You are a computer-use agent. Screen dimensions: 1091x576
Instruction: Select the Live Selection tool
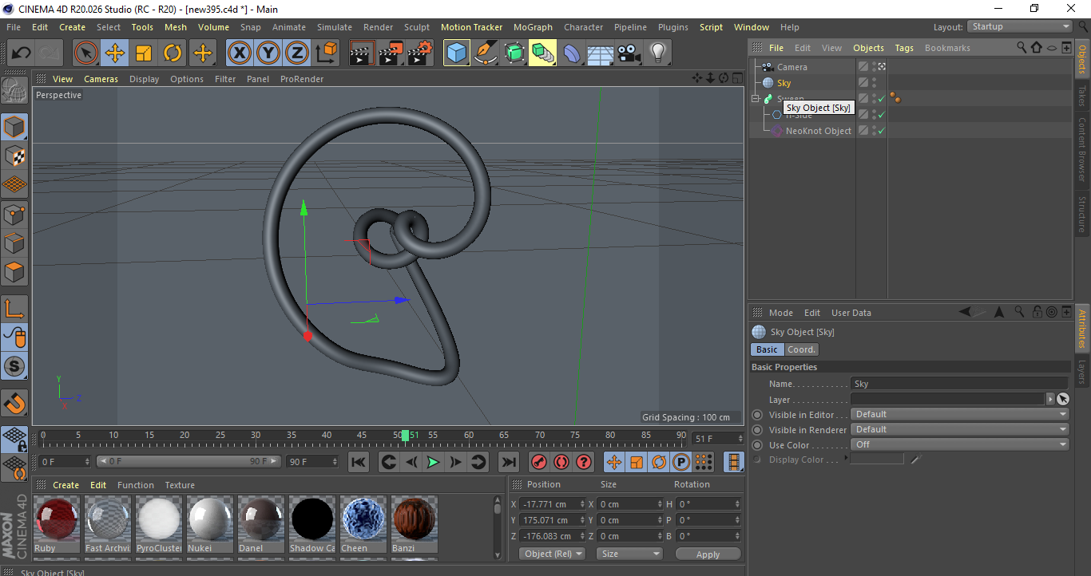(x=86, y=53)
